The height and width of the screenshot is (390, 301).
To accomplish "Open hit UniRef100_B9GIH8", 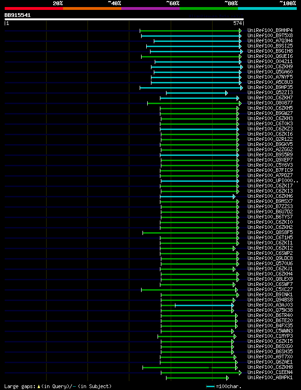I will point(270,51).
